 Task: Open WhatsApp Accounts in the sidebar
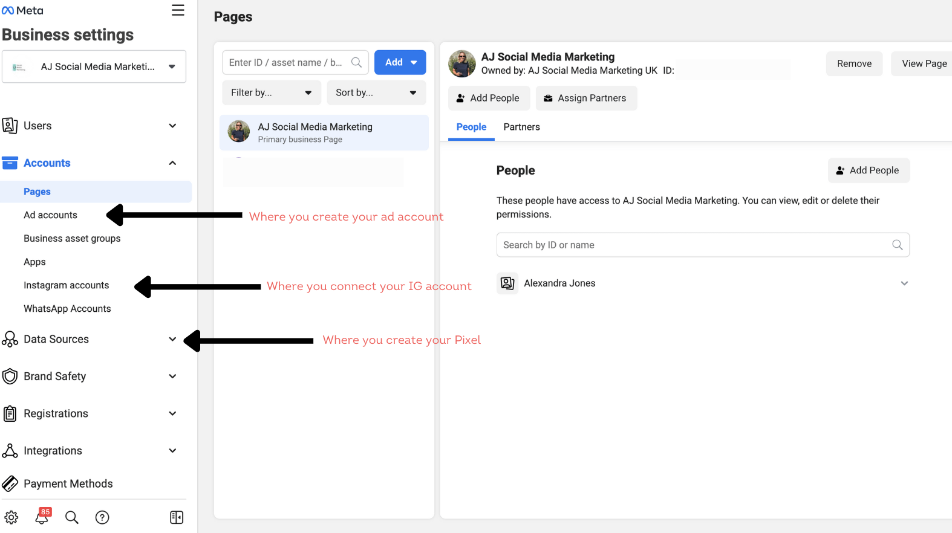(67, 309)
